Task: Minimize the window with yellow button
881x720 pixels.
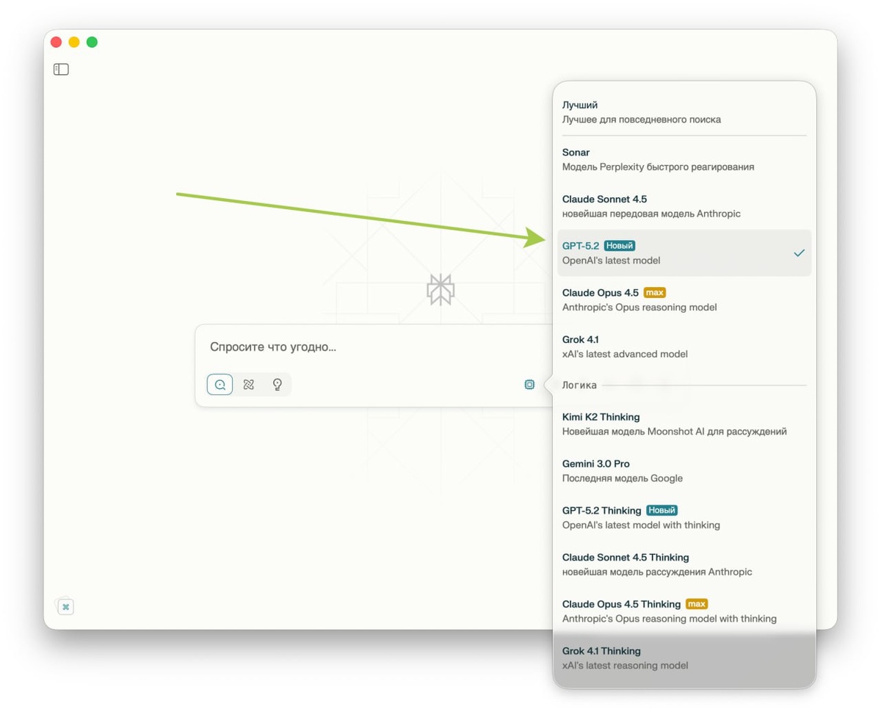Action: 74,42
